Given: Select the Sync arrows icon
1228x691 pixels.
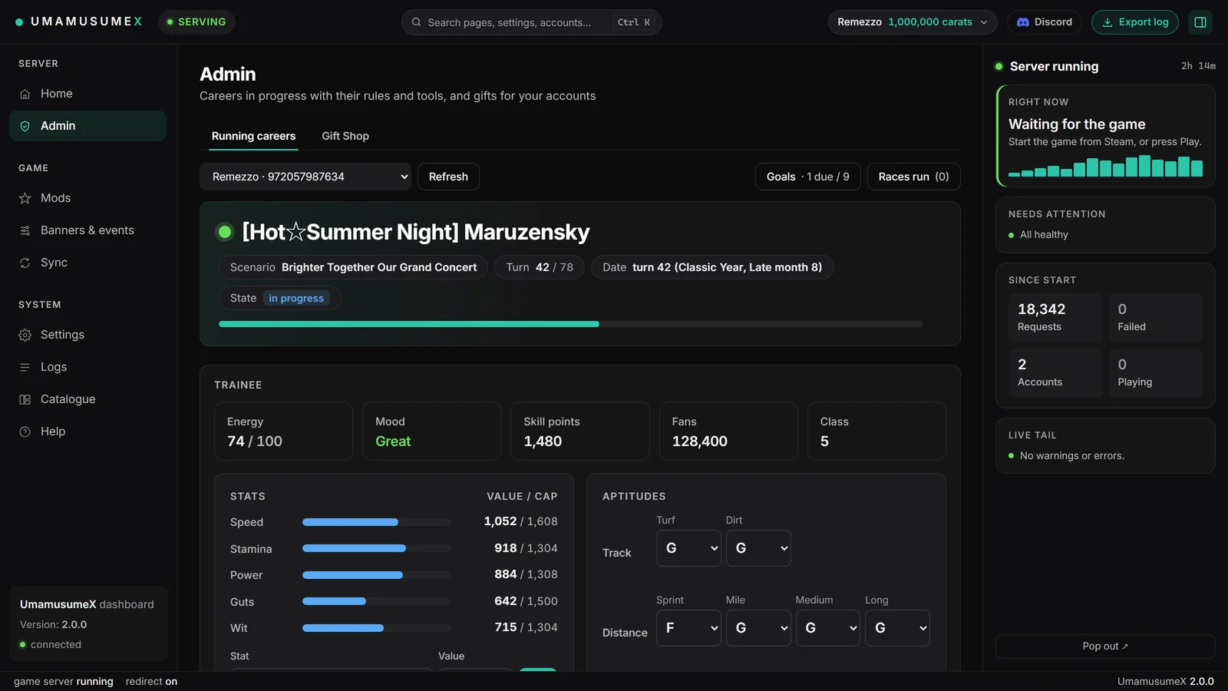Looking at the screenshot, I should coord(25,263).
